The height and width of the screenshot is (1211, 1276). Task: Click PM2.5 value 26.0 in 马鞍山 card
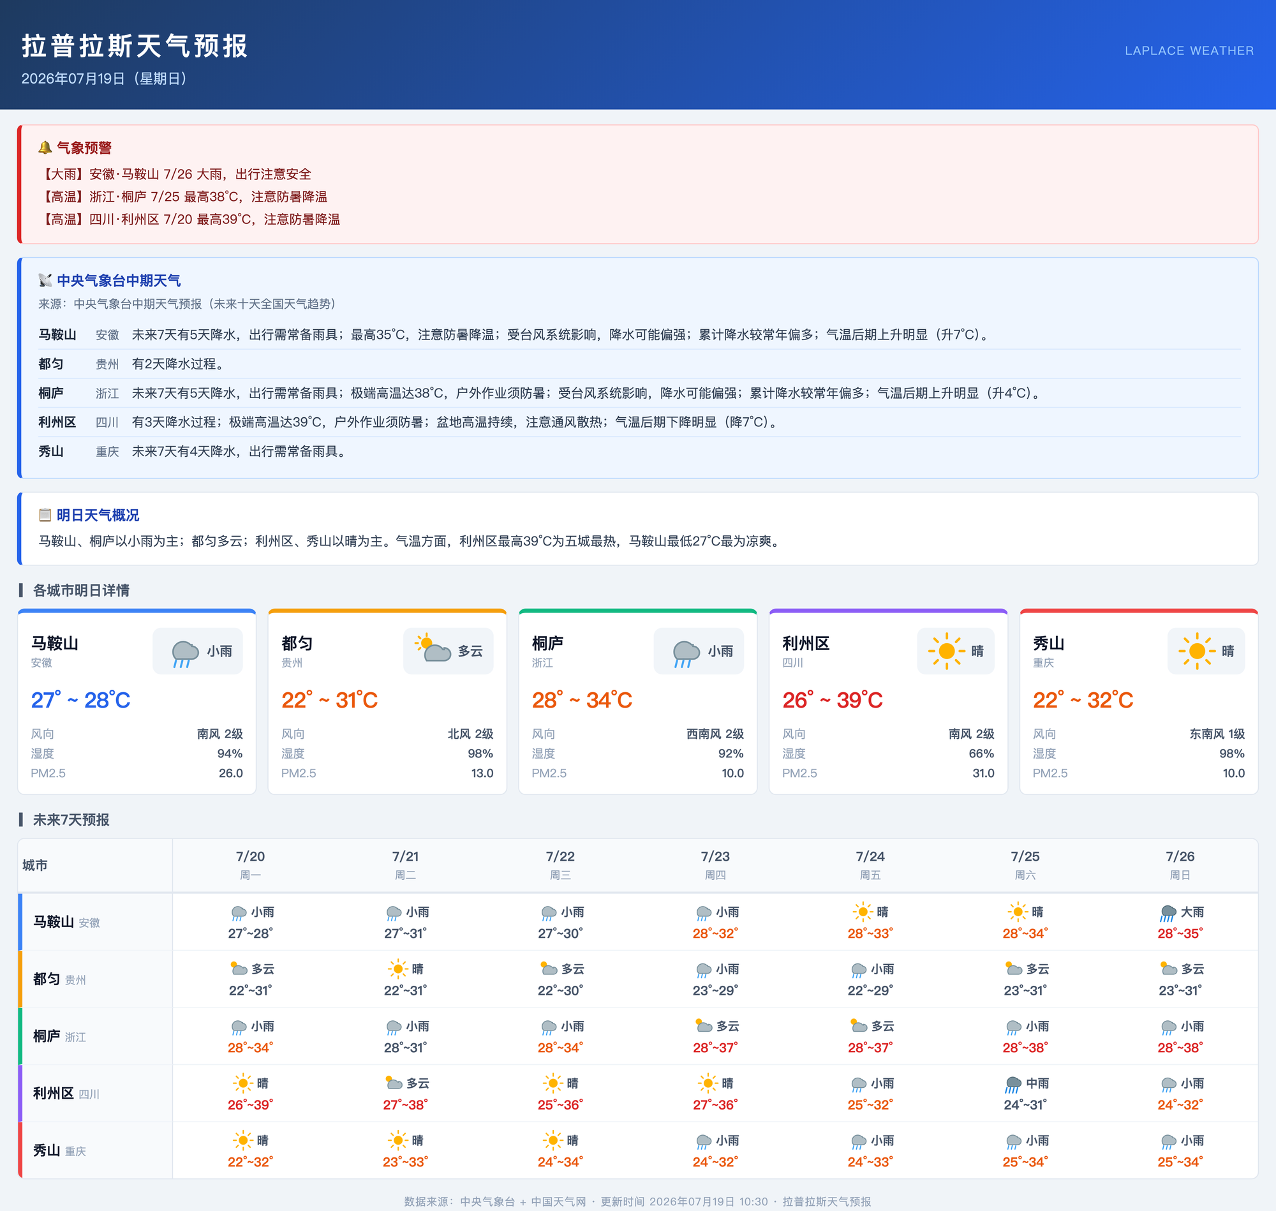click(x=231, y=773)
